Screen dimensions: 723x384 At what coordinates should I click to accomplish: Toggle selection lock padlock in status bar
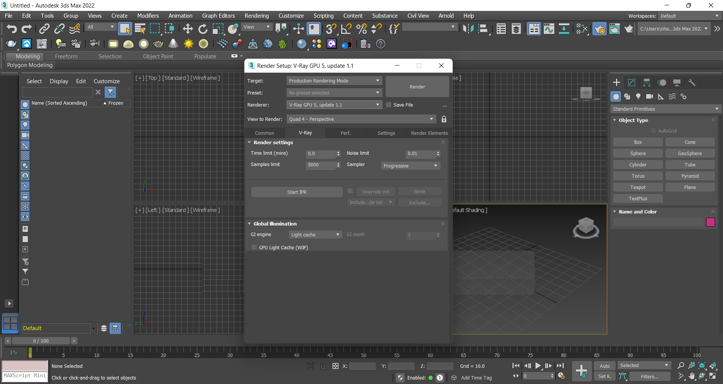point(323,366)
